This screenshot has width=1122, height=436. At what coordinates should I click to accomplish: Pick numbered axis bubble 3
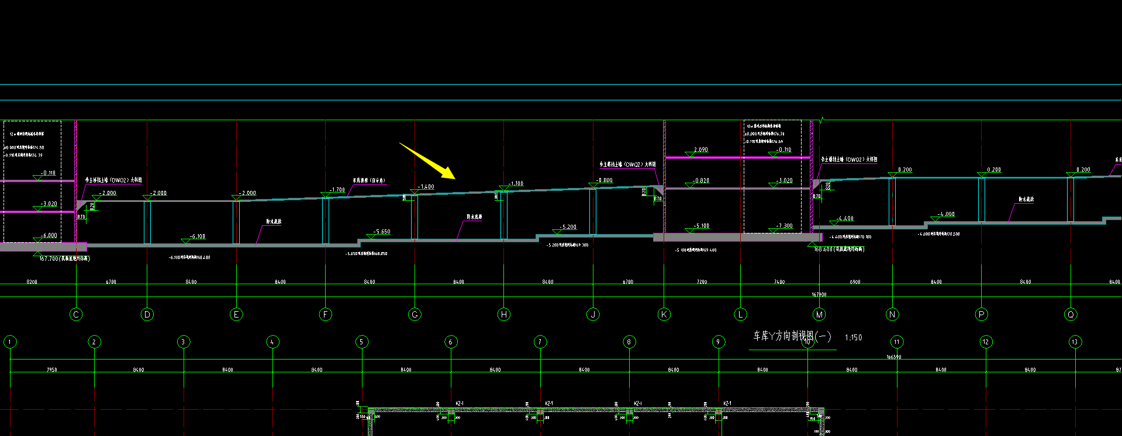coord(184,342)
